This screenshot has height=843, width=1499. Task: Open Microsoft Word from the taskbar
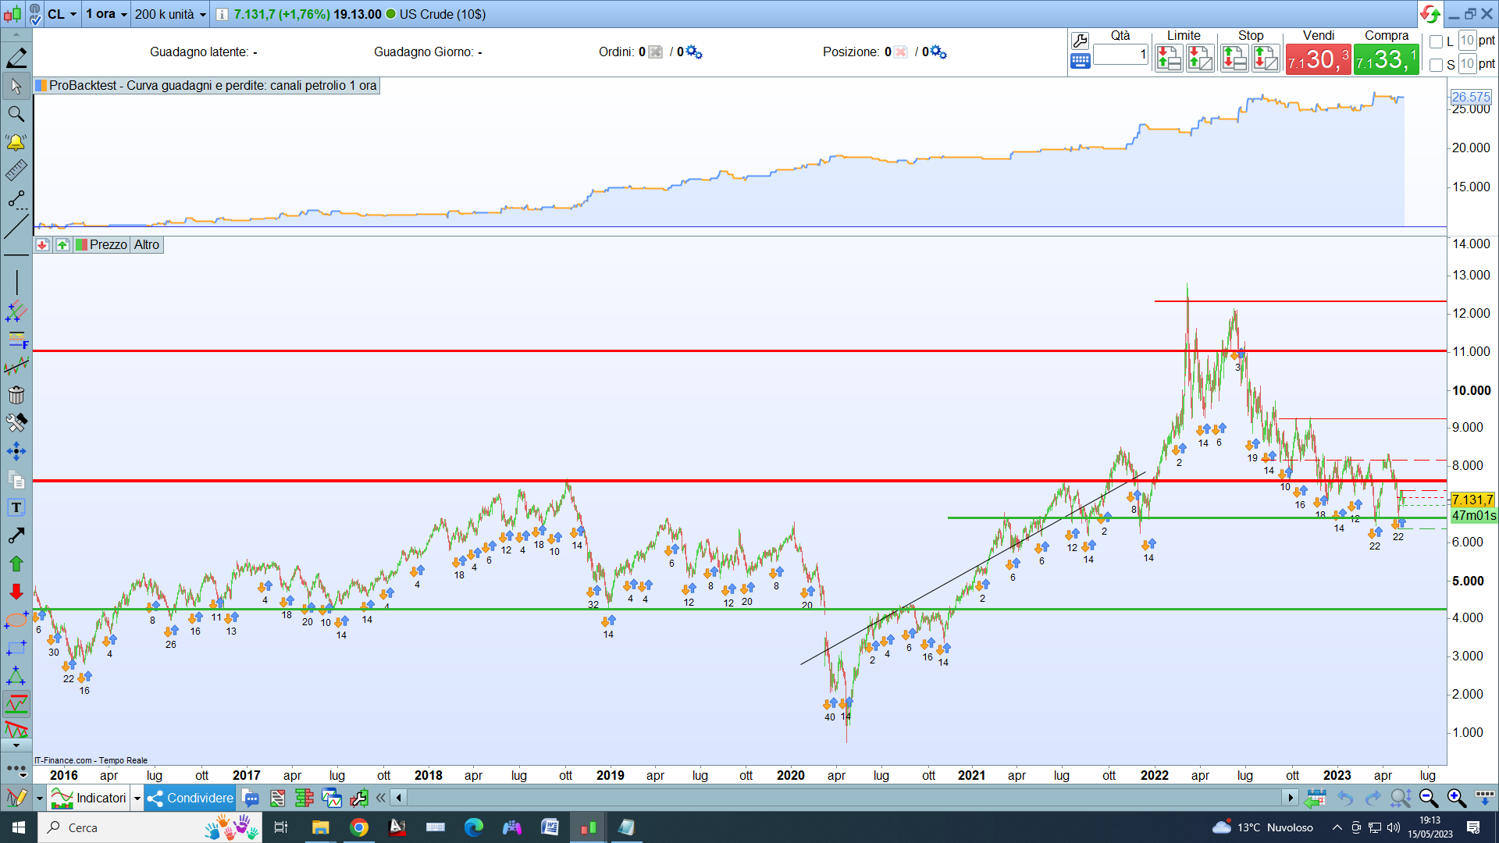tap(550, 827)
